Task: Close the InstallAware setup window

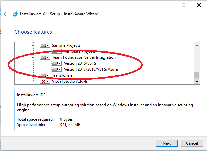Action: pos(199,5)
